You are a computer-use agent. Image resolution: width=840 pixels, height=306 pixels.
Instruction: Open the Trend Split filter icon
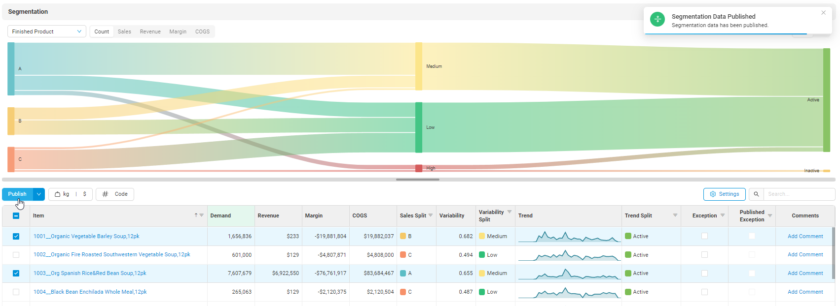[675, 215]
